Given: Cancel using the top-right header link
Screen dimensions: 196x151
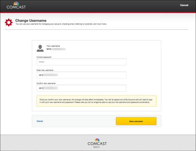Looking at the screenshot, I should click(x=184, y=5).
